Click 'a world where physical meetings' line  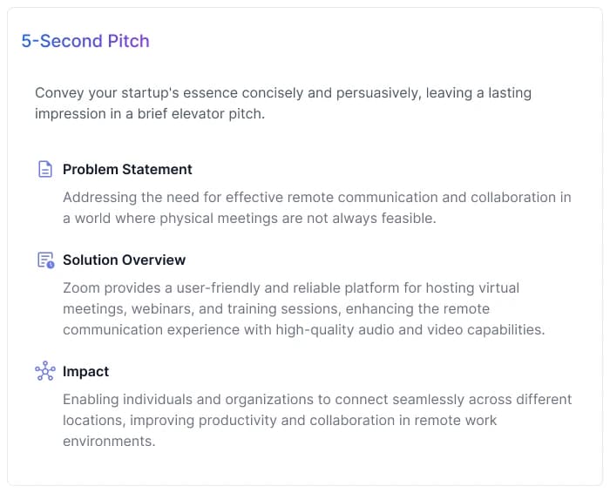coord(249,218)
